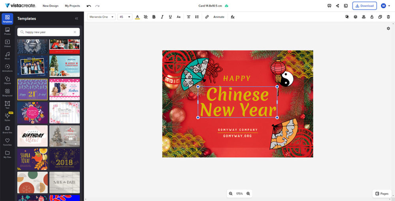Open the Photos sidebar tab
Viewport: 395px width, 201px height.
tap(7, 31)
